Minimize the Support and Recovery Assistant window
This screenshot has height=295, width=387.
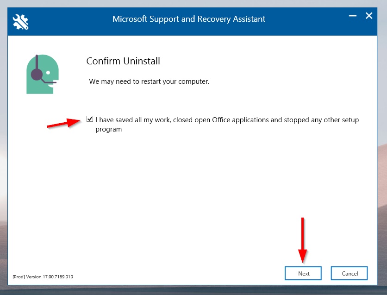[x=352, y=16]
